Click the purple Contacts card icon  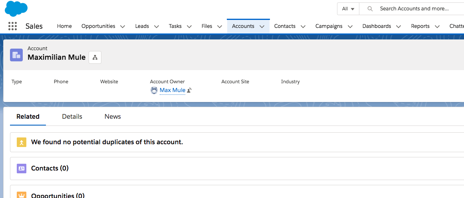(22, 168)
